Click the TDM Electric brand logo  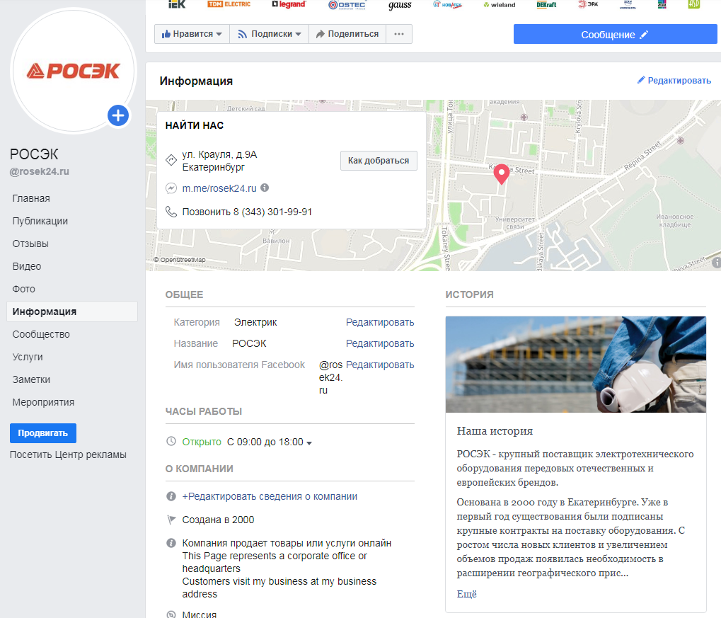(229, 4)
